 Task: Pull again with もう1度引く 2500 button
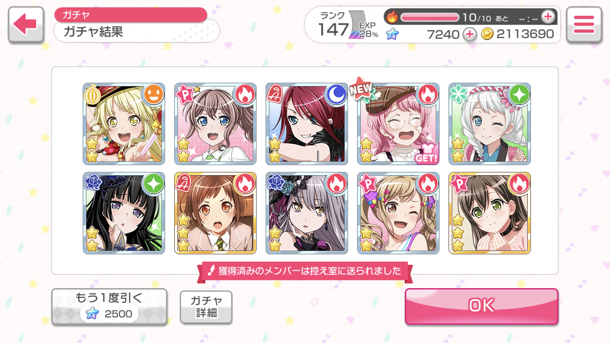[109, 306]
